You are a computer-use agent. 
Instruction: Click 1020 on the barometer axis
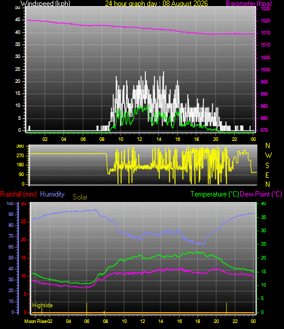[x=265, y=21]
